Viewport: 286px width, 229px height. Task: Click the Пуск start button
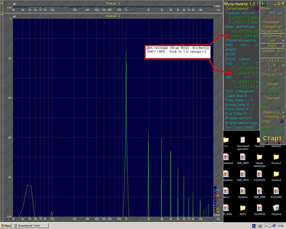pos(6,226)
